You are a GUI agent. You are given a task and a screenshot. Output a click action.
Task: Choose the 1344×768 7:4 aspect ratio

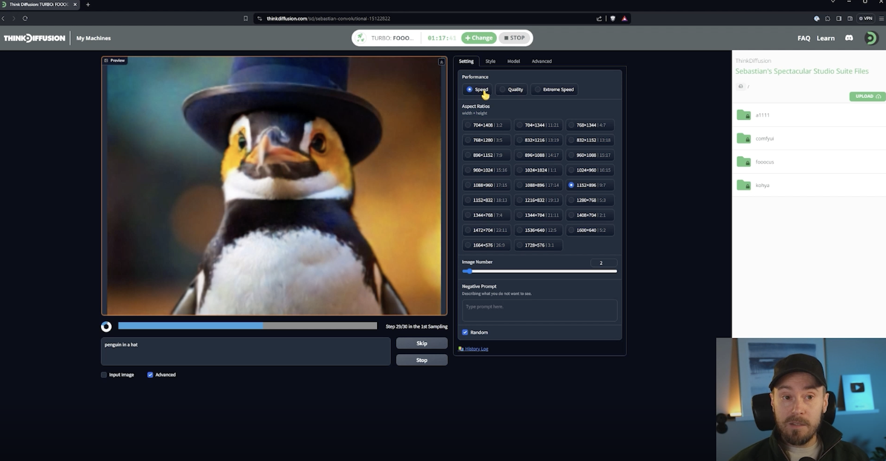click(x=487, y=215)
